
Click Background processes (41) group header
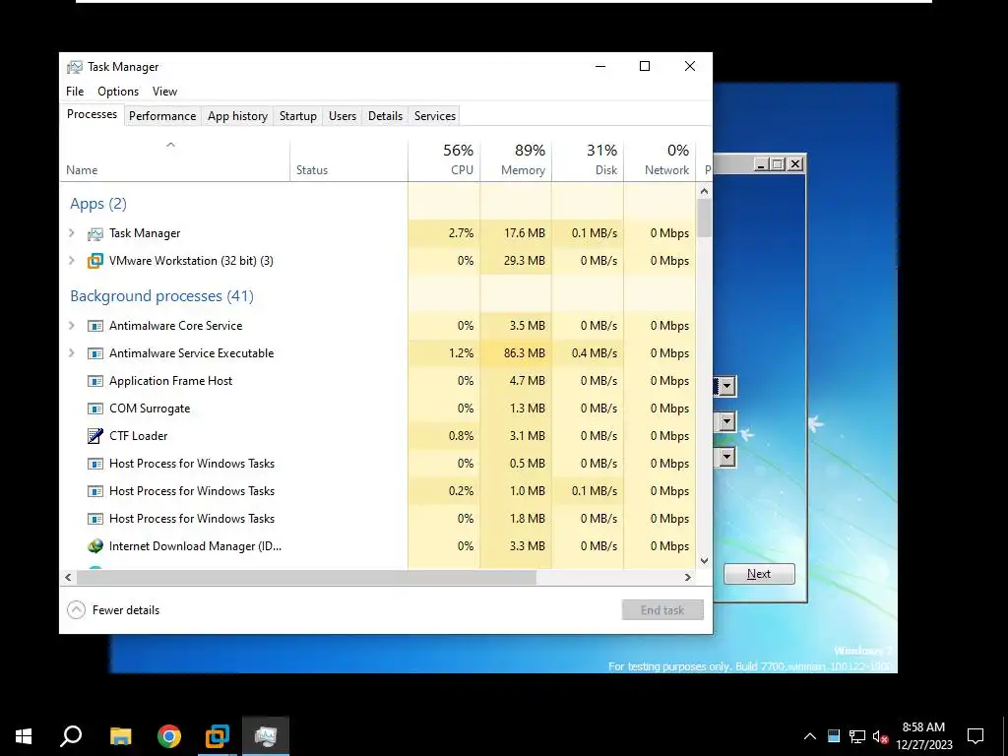pos(162,296)
